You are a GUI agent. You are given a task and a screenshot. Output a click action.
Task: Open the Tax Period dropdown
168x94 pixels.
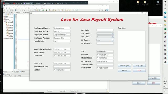coord(113,33)
